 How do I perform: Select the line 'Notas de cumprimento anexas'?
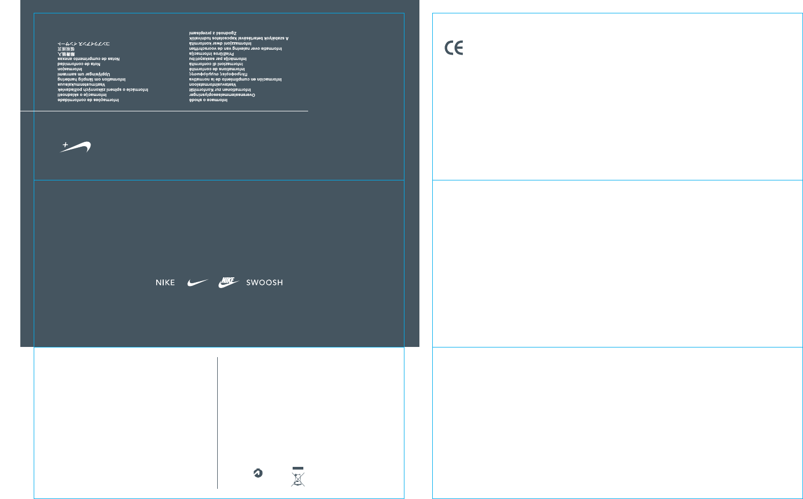coord(89,58)
